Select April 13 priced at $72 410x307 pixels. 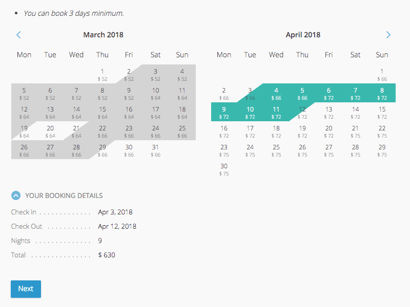[329, 112]
